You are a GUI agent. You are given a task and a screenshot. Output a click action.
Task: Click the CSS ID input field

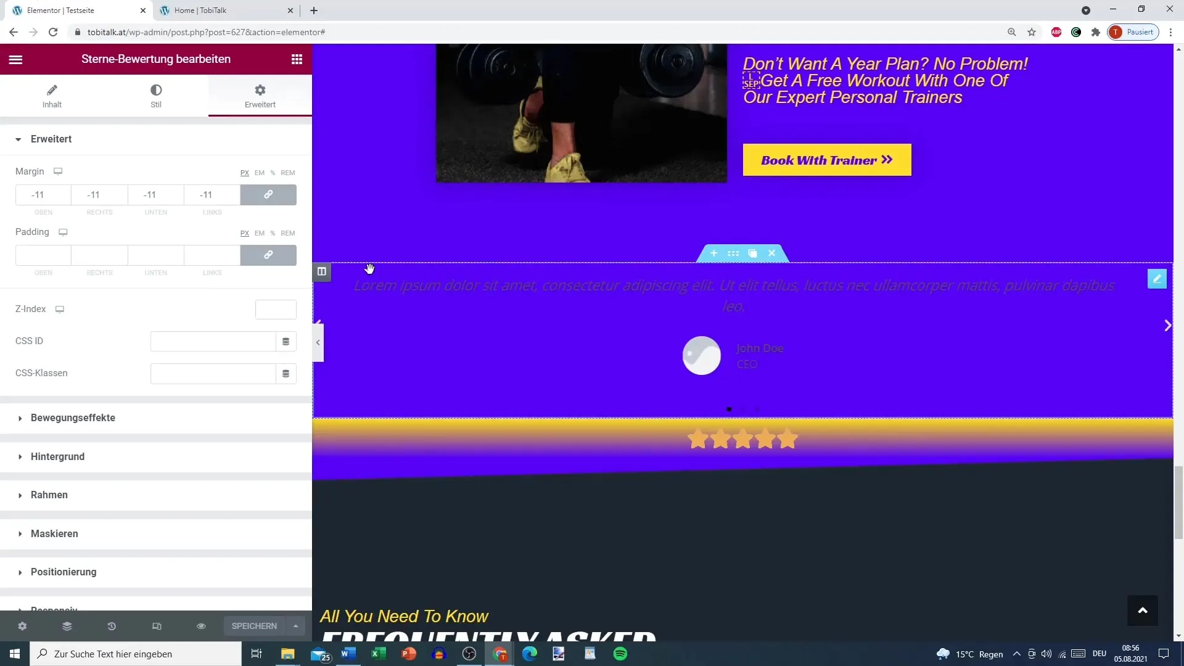click(213, 342)
